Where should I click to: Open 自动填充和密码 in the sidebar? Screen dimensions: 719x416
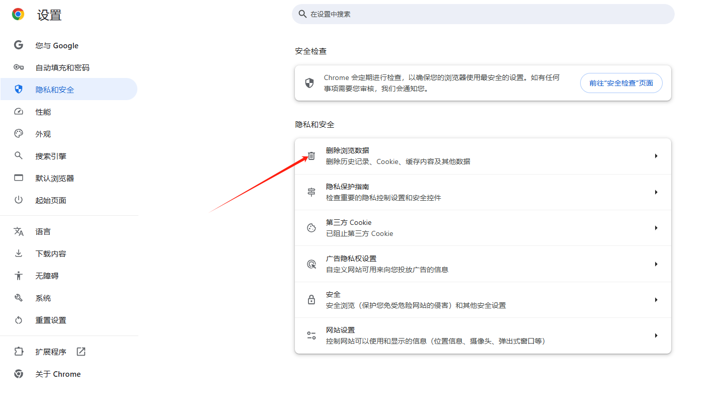(68, 67)
